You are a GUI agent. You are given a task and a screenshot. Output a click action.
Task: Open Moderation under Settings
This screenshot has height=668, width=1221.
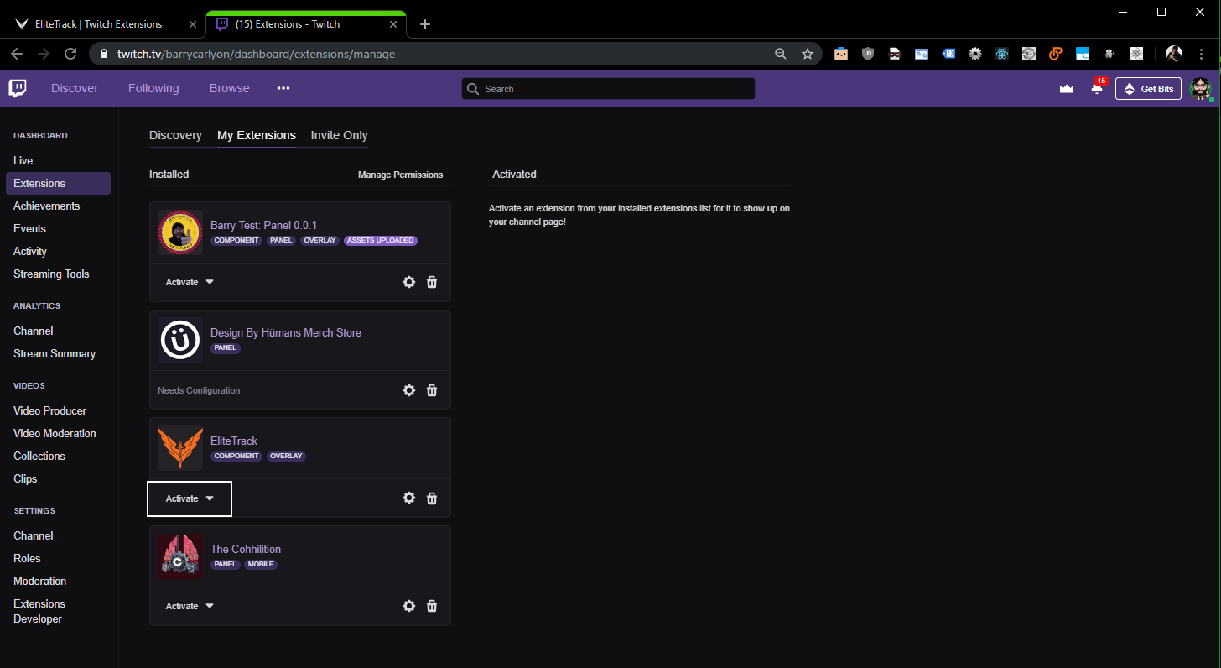point(40,581)
